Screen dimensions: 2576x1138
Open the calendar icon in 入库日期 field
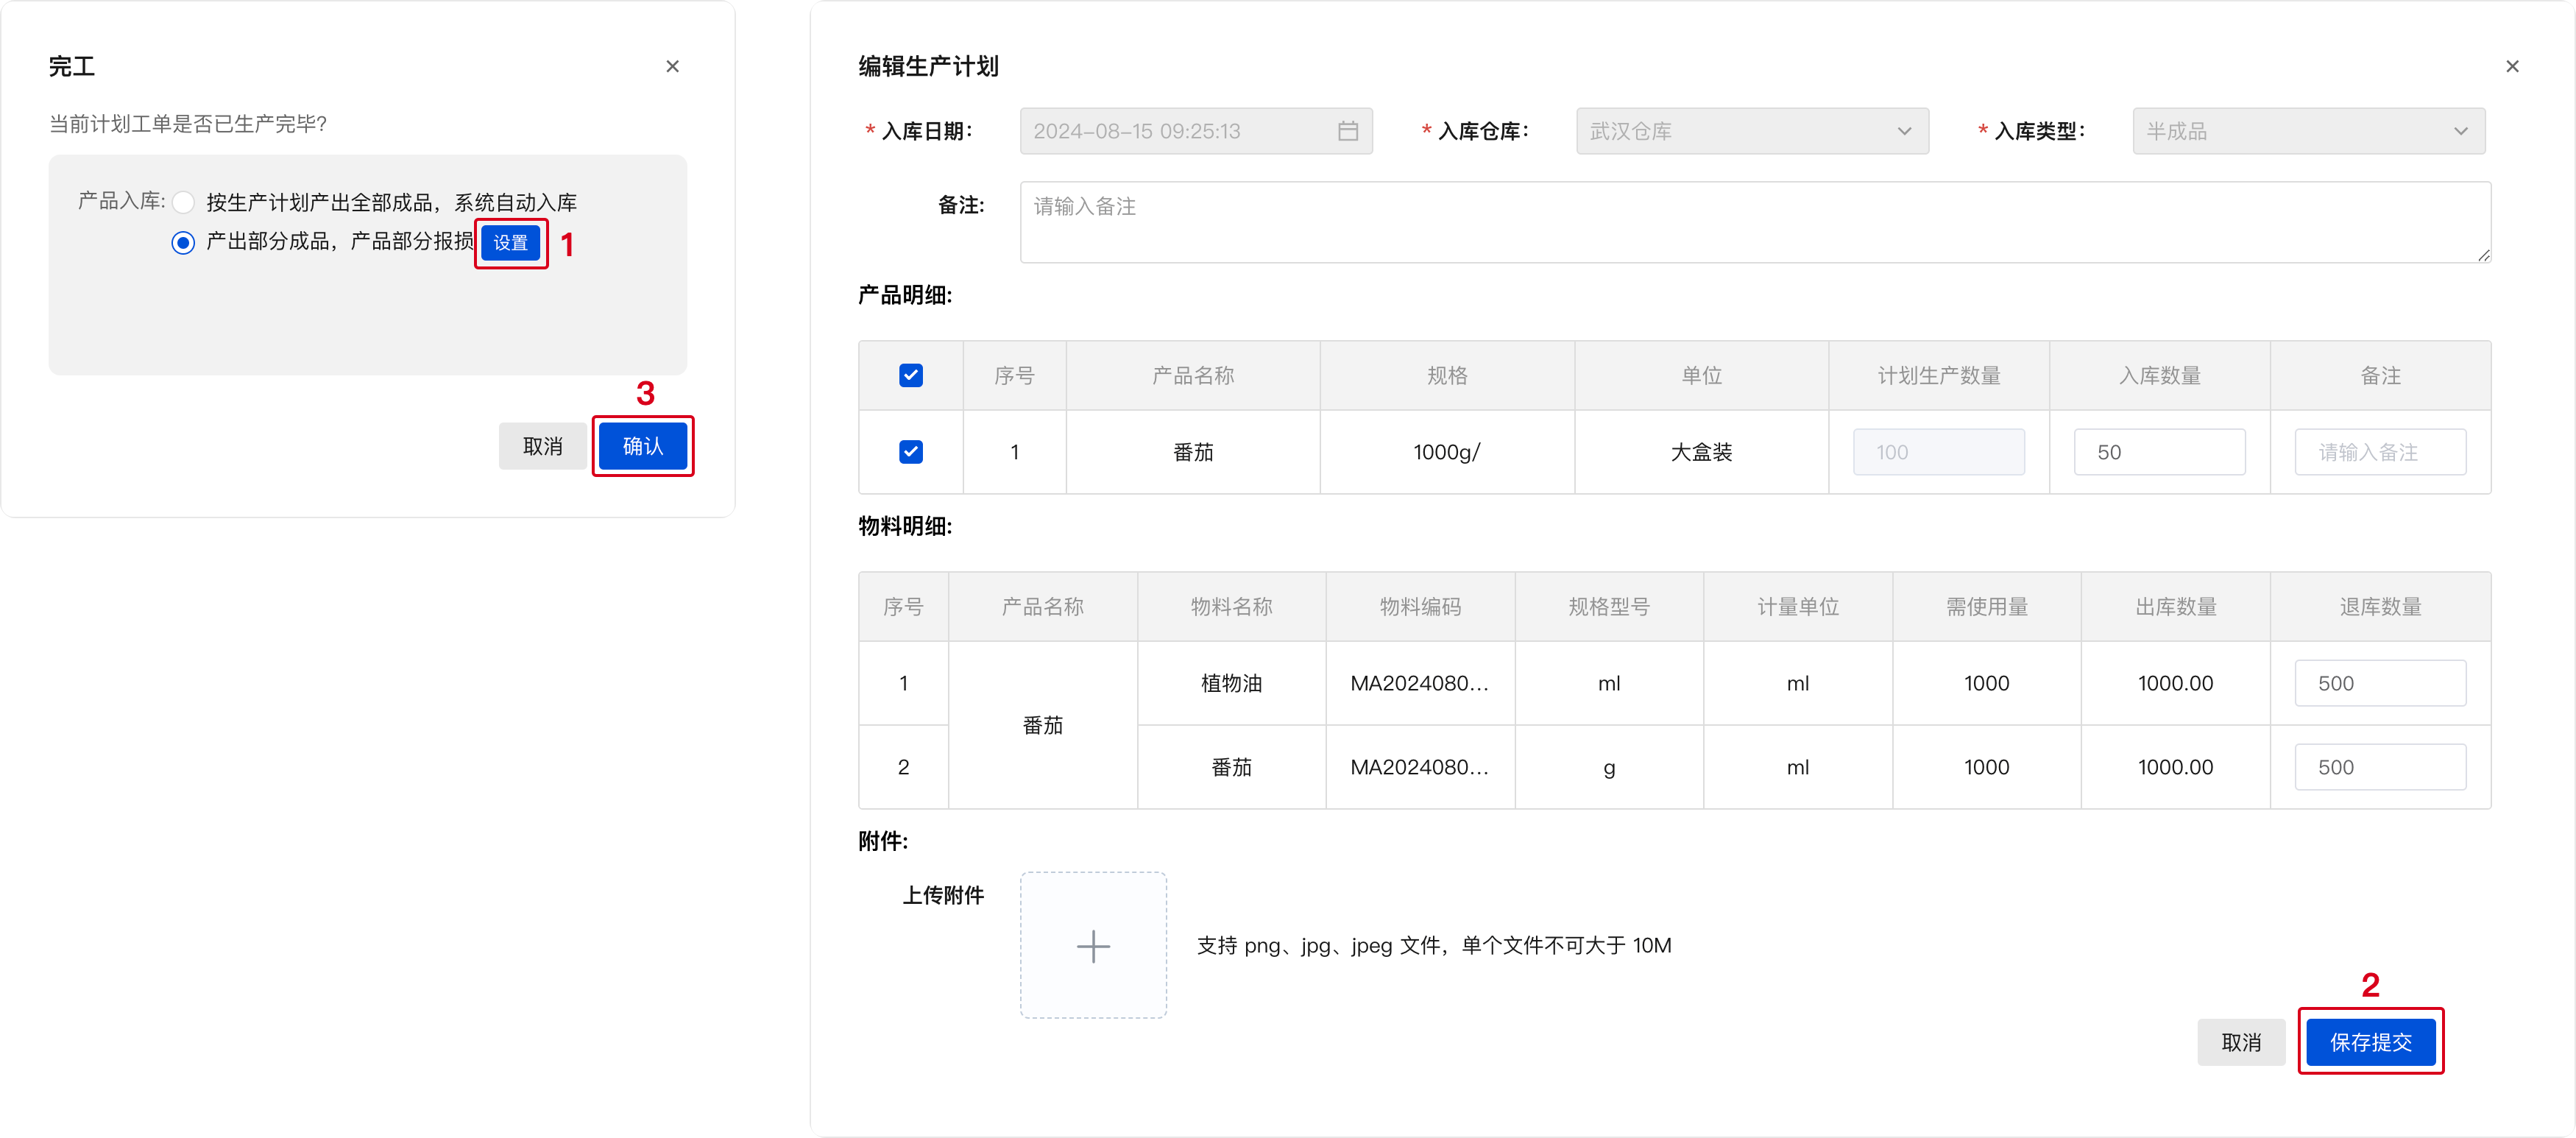click(x=1348, y=131)
